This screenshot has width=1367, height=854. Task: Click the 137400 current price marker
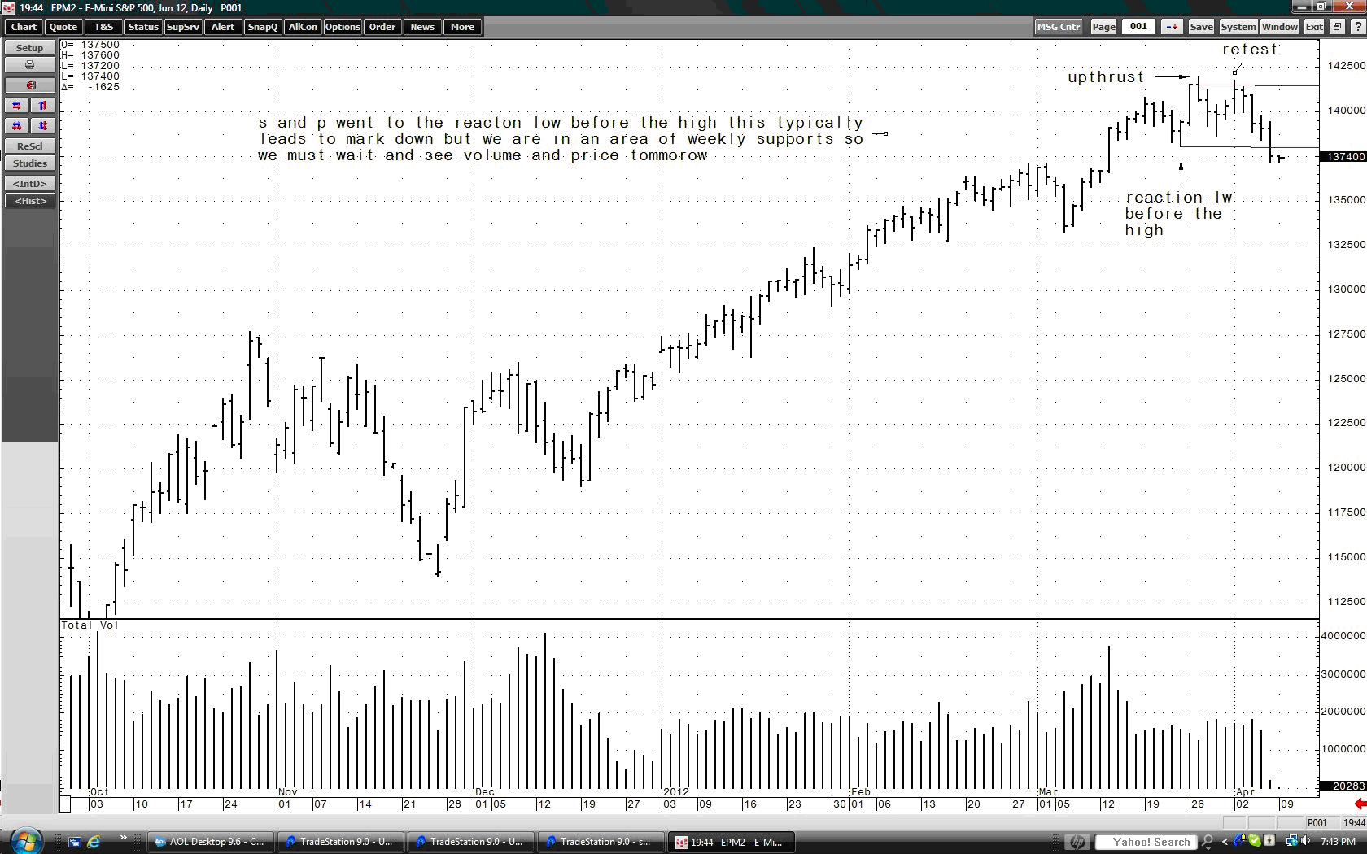pos(1343,156)
